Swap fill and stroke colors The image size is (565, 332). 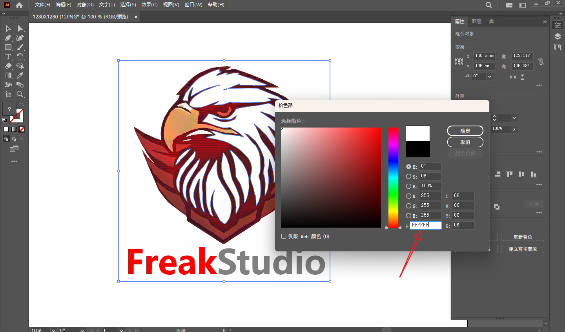pyautogui.click(x=22, y=104)
